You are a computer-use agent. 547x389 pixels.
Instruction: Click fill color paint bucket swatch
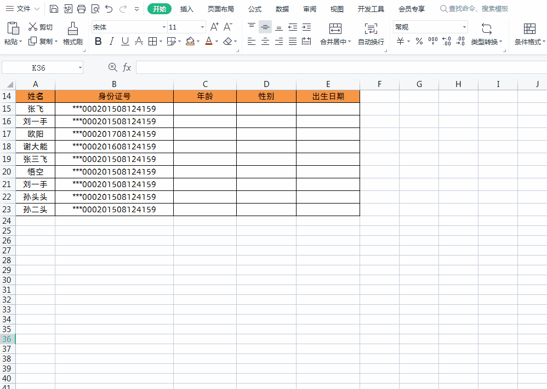point(190,42)
